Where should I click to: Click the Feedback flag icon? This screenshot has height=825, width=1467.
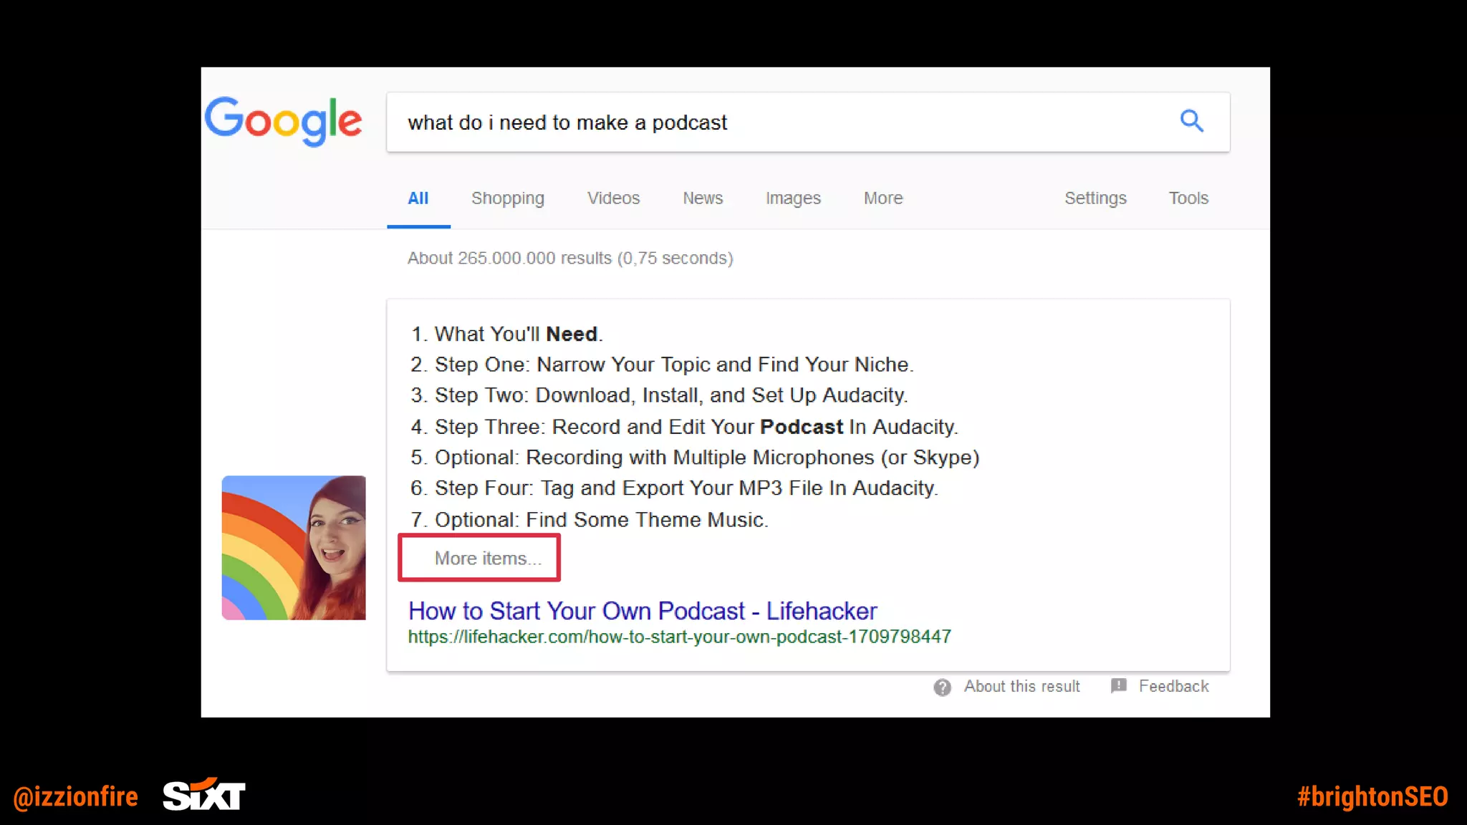(1118, 686)
